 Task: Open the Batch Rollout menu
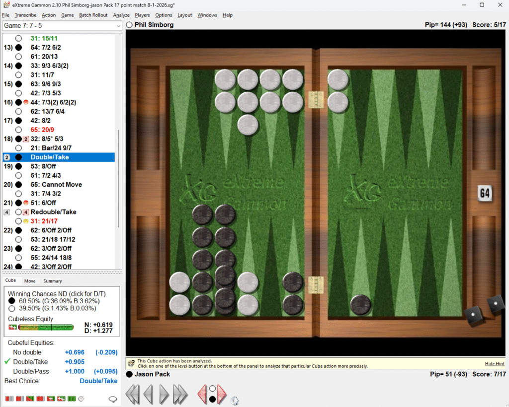pyautogui.click(x=93, y=15)
